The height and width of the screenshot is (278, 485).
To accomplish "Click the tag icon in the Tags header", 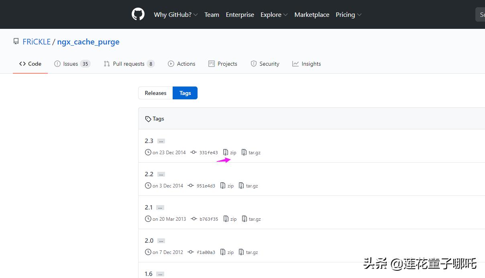I will point(148,119).
